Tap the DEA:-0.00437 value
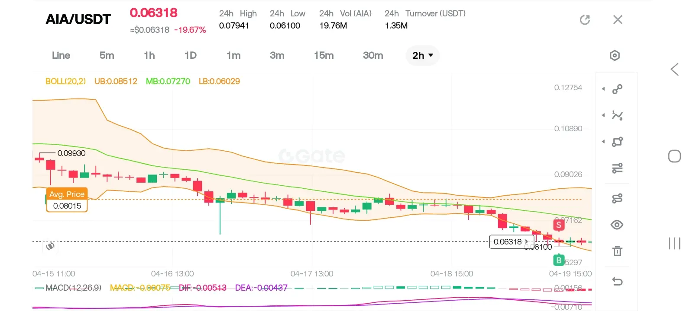Screen dimensions: 693x311 (261, 288)
